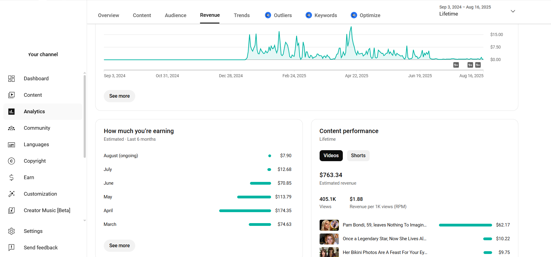This screenshot has height=257, width=551.
Task: Click the Copyright circle-C icon
Action: [11, 161]
